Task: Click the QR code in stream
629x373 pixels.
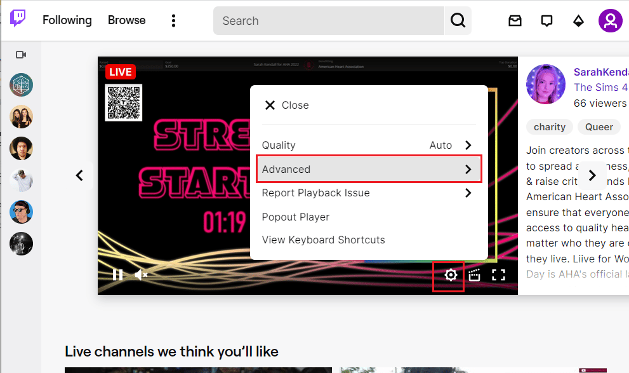Action: tap(124, 102)
